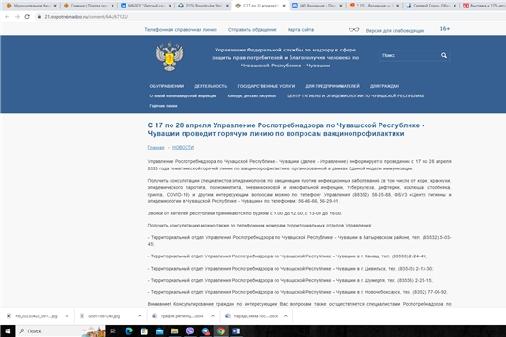
Task: Click the magnifier search icon on site
Action: 444,55
